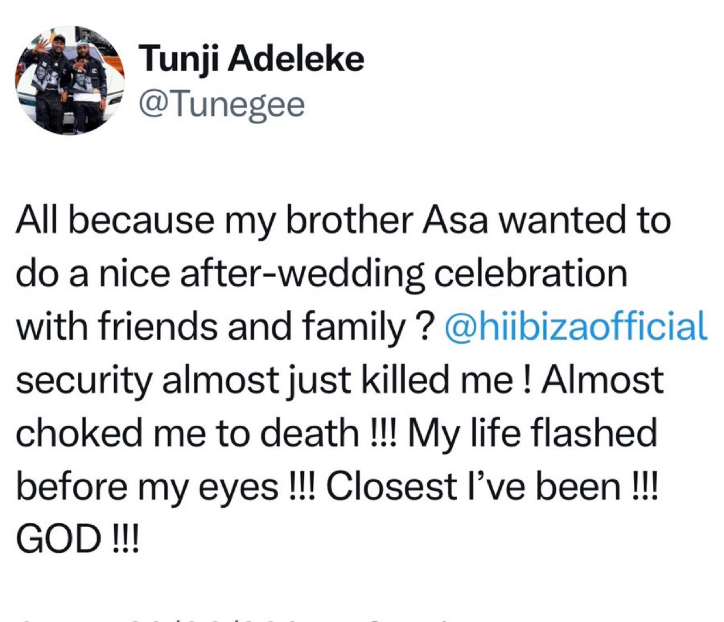Screen dimensions: 724x622
Task: Open the @hiibizaofficial mention link
Action: click(x=576, y=326)
